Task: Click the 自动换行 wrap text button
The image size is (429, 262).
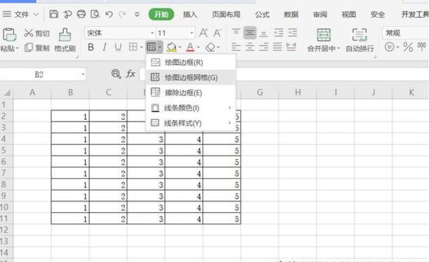Action: click(x=360, y=40)
